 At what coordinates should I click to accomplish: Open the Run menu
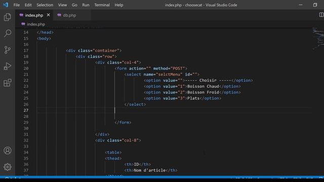pyautogui.click(x=86, y=5)
